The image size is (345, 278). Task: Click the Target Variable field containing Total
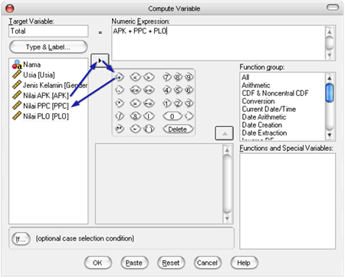[x=48, y=31]
